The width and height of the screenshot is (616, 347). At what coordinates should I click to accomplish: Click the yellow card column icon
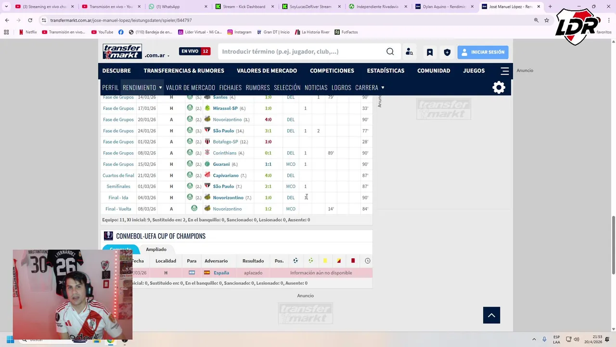pos(325,261)
